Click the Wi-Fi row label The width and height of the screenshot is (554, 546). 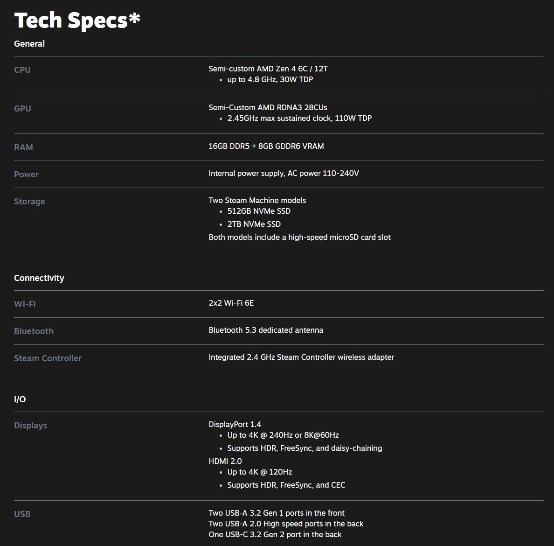coord(25,304)
